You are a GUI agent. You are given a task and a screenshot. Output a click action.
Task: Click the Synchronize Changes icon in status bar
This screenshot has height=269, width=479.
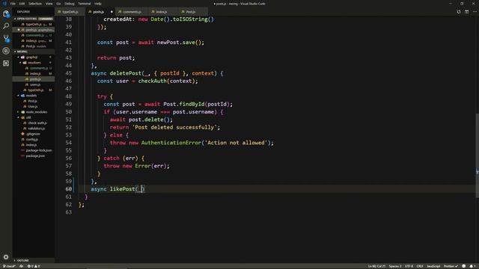[x=22, y=266]
